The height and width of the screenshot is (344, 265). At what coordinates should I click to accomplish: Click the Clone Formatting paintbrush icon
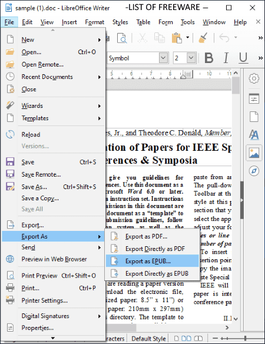click(203, 38)
